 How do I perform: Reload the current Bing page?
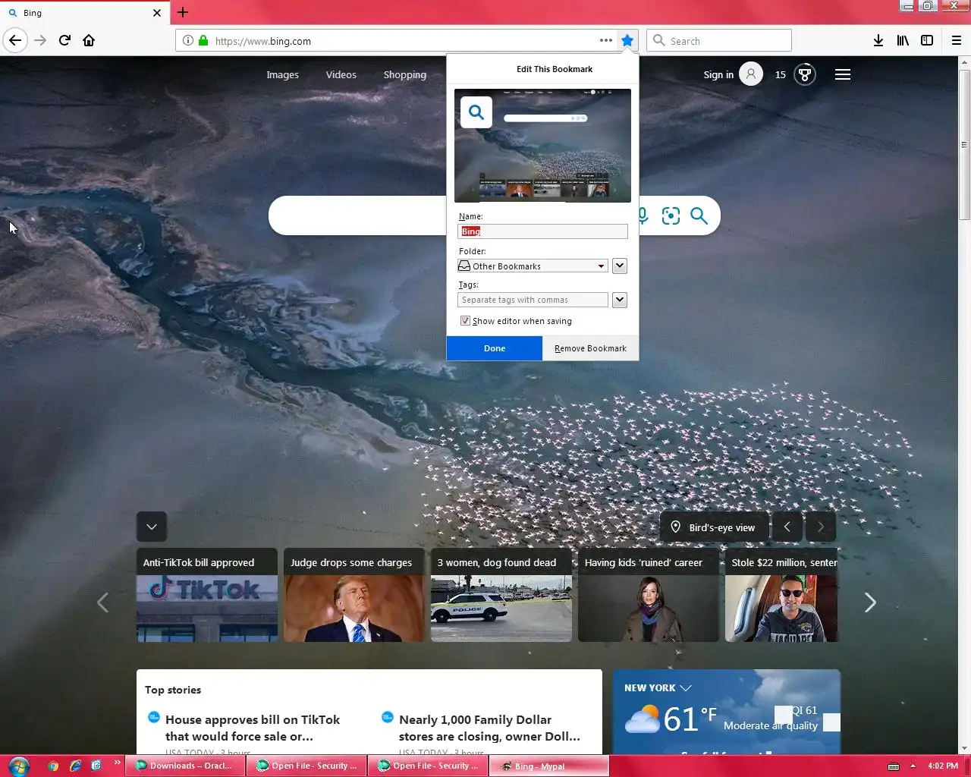[65, 40]
